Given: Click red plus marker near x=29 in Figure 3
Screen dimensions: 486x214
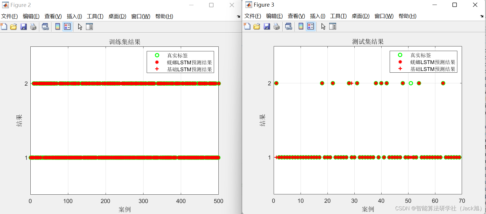Looking at the screenshot, I should coord(351,83).
